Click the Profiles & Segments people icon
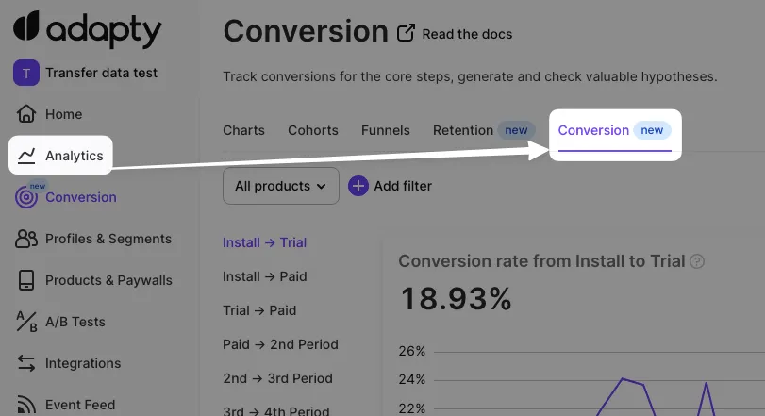765x416 pixels. (27, 240)
